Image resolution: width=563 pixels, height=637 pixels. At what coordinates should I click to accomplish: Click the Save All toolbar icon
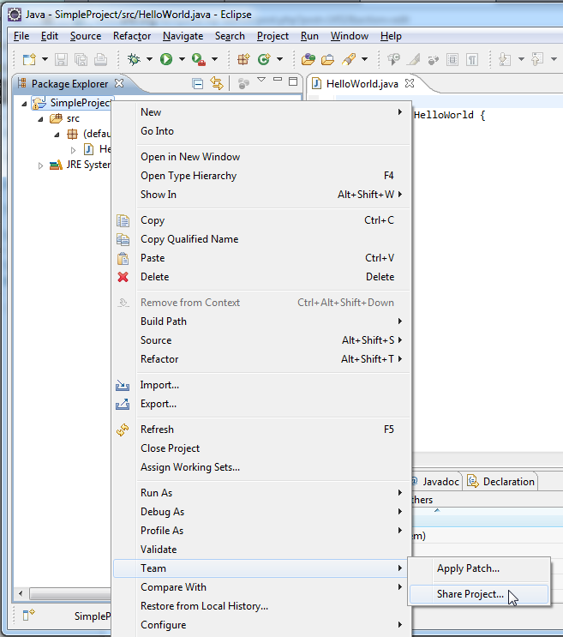click(x=81, y=60)
